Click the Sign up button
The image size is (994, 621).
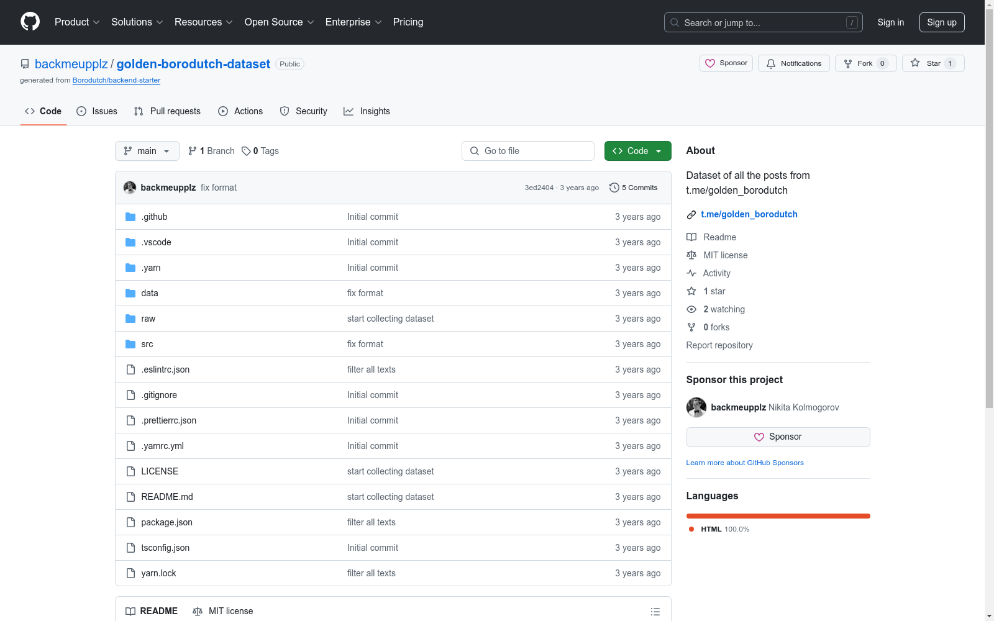click(942, 22)
